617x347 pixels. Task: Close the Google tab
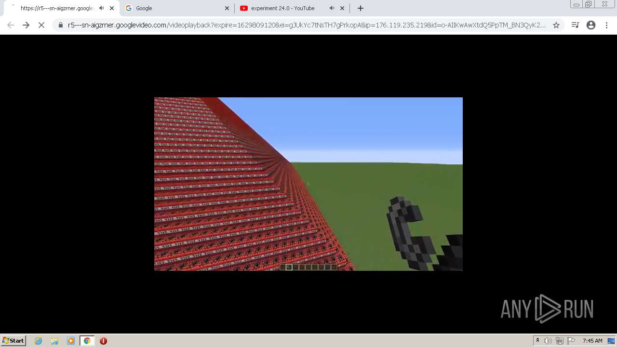227,8
